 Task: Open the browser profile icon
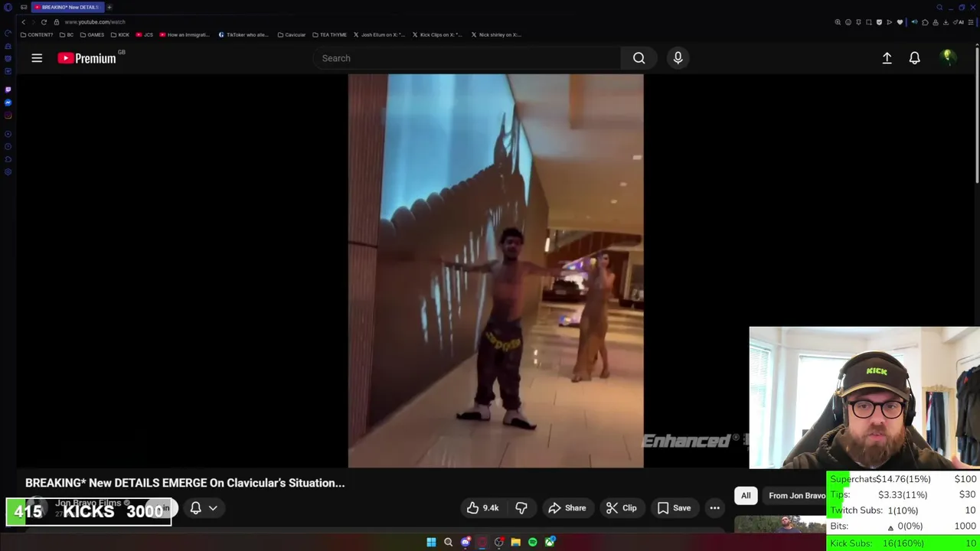tap(936, 22)
